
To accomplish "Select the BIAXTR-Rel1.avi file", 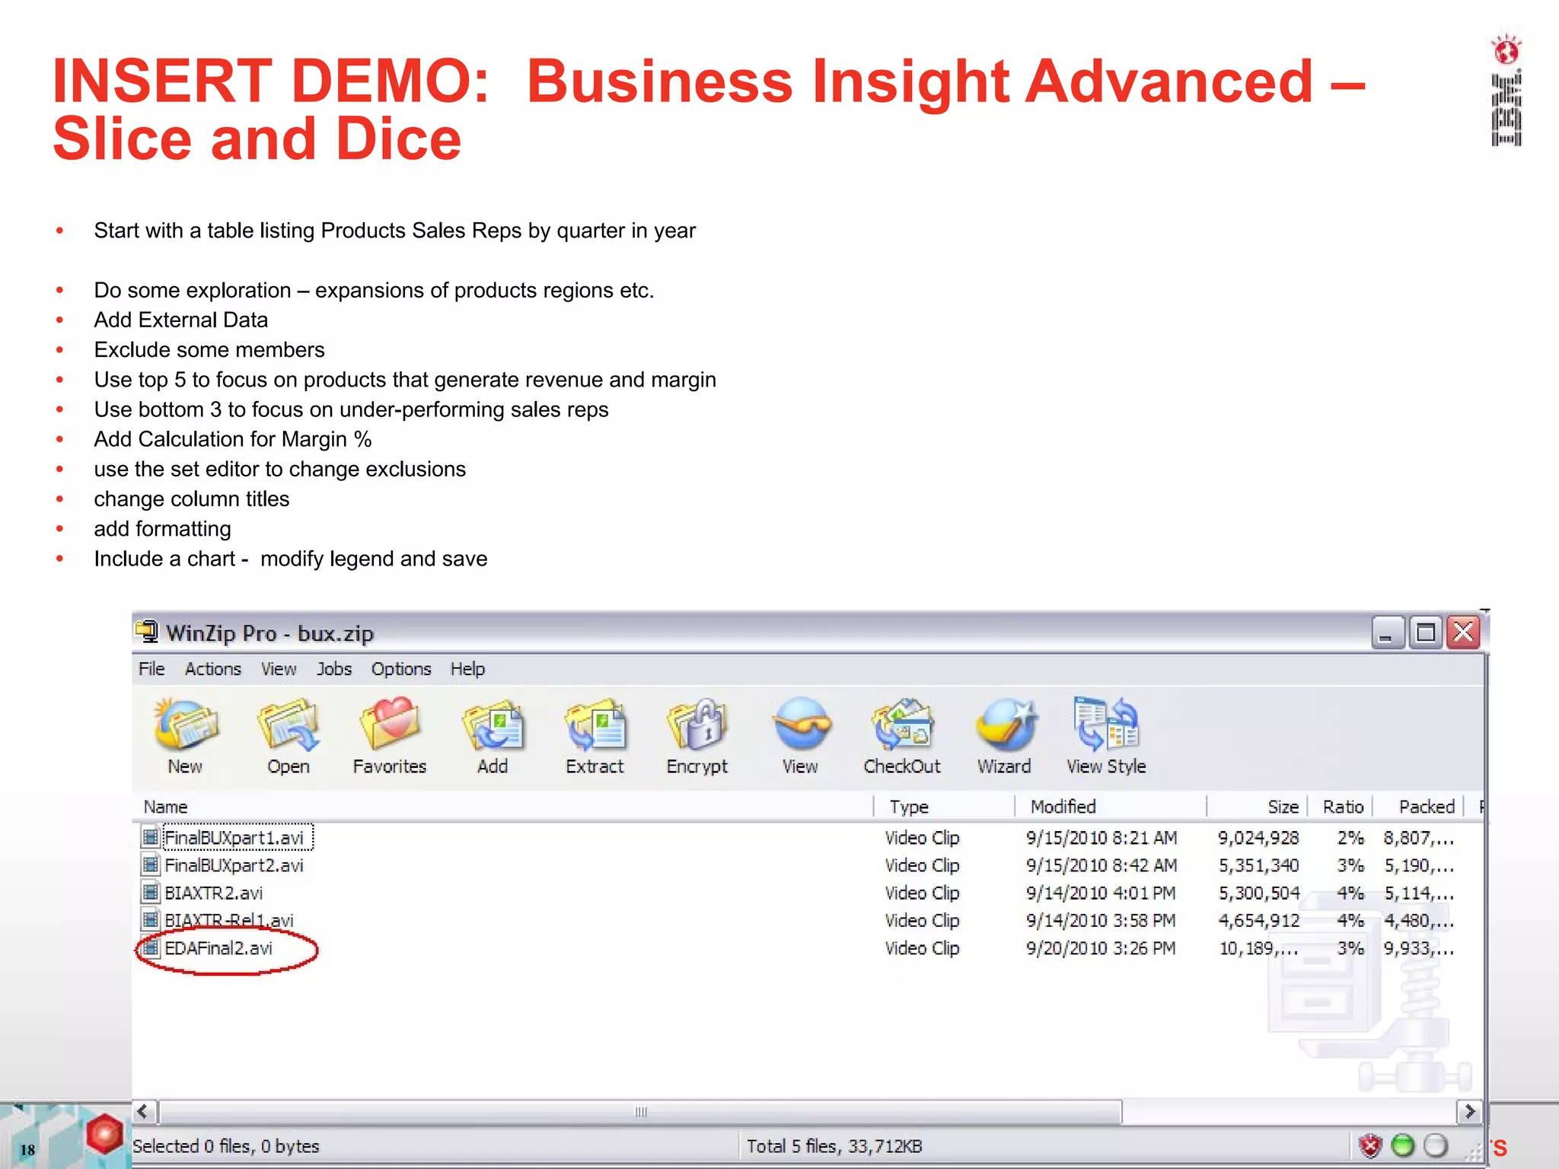I will [229, 921].
